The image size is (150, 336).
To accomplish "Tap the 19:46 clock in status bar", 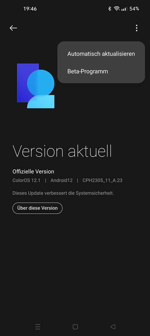I will (x=30, y=9).
